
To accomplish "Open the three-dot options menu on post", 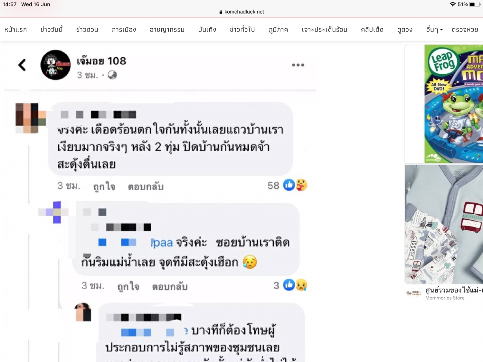I will tap(298, 65).
